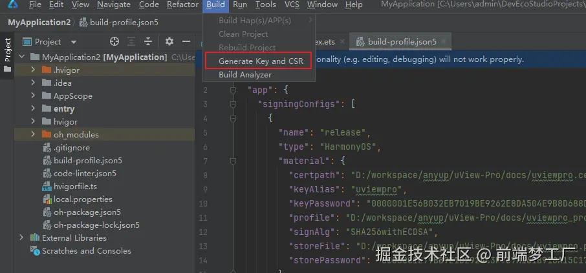The height and width of the screenshot is (273, 586).
Task: Open the Help menu
Action: pos(354,5)
